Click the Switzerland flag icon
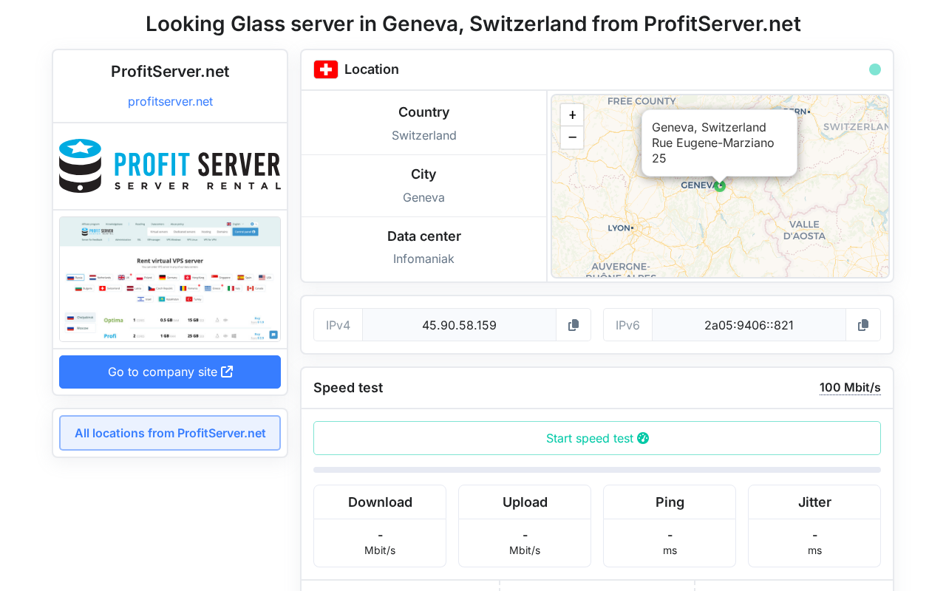Image resolution: width=946 pixels, height=591 pixels. click(x=326, y=69)
